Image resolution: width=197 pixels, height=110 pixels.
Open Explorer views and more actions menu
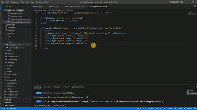point(28,6)
